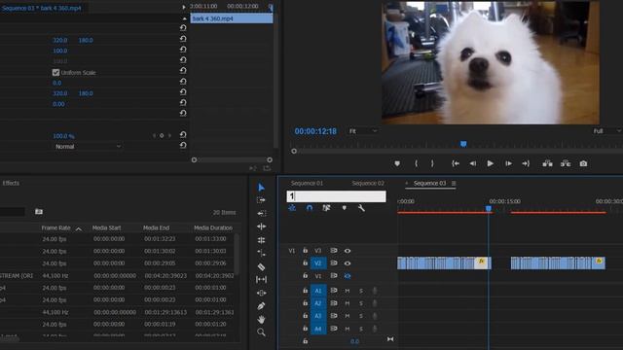The image size is (623, 350).
Task: Open Sequence 03 panel menu
Action: tap(454, 183)
